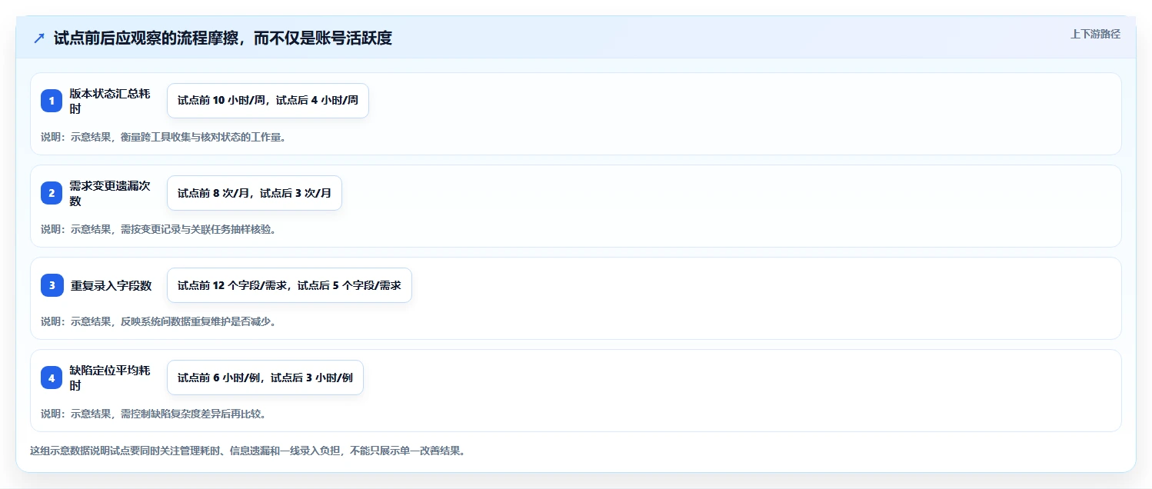Select step badge number 3
The height and width of the screenshot is (489, 1152).
(x=52, y=285)
